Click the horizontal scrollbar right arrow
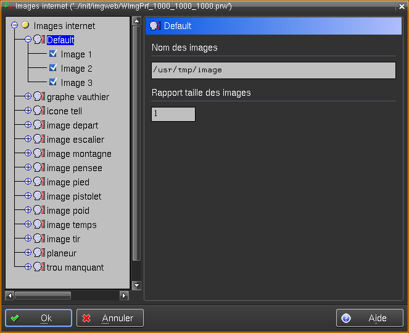 [x=124, y=295]
